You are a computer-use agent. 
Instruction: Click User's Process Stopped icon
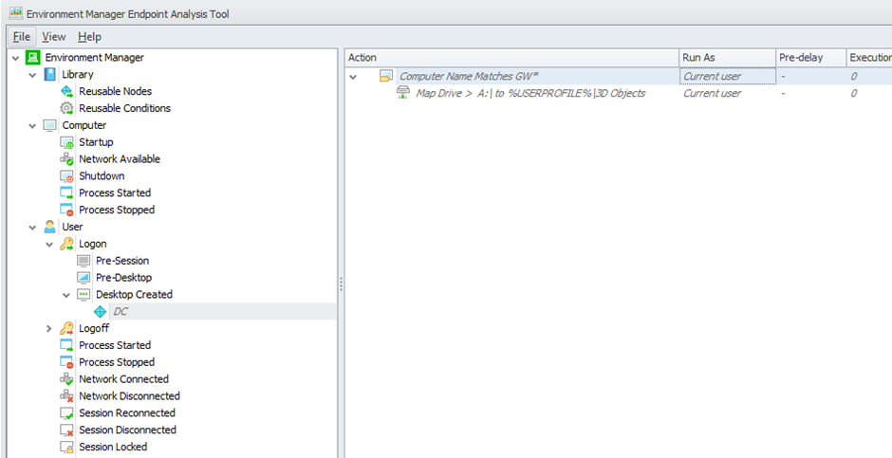coord(67,362)
